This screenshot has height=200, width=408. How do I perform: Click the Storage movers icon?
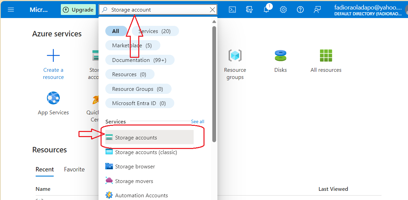point(109,181)
